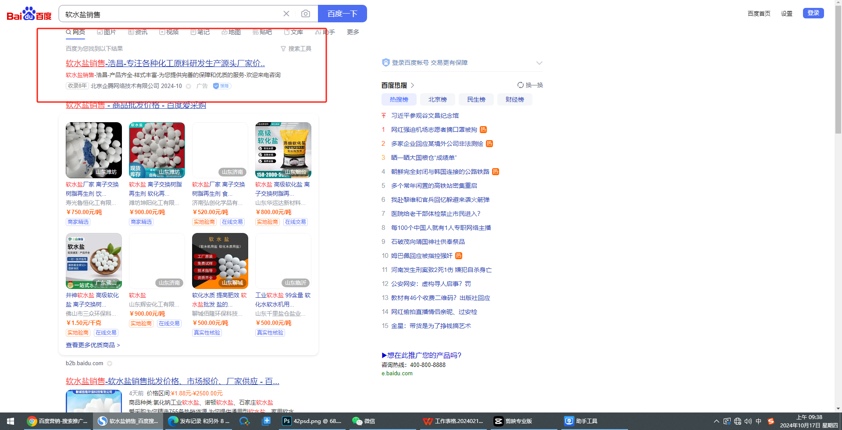Open the 设置 link in the header

pos(787,14)
